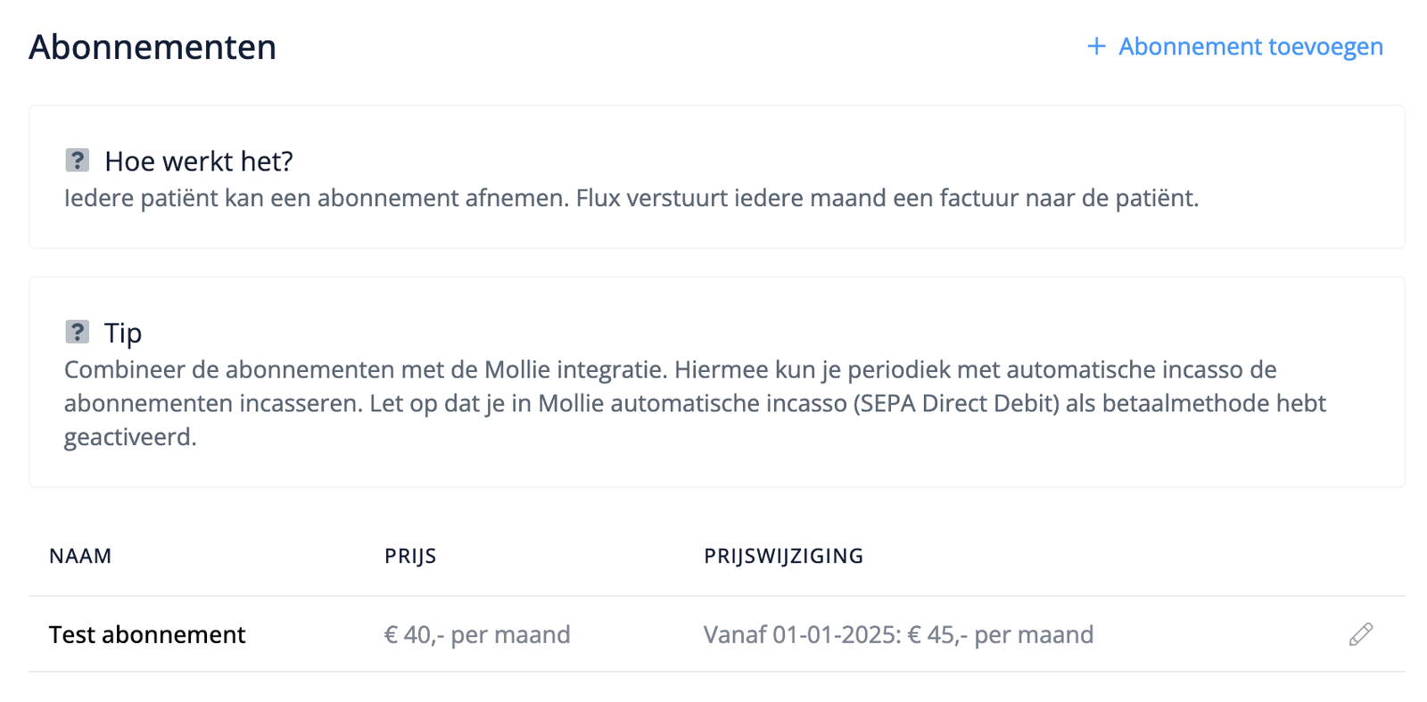Click the question mark icon beside Tip
Image resolution: width=1427 pixels, height=702 pixels.
[x=78, y=331]
